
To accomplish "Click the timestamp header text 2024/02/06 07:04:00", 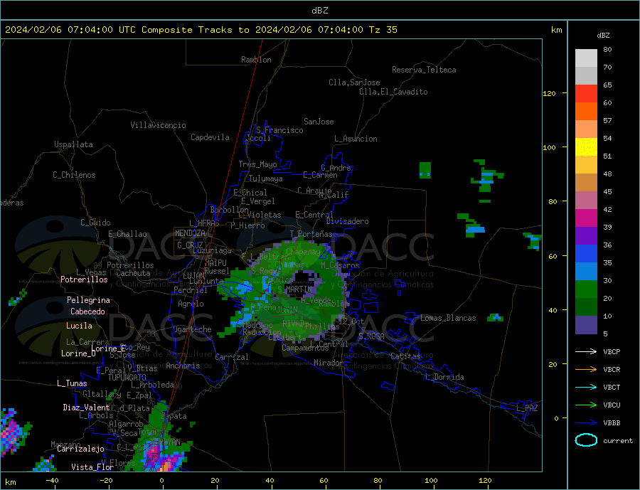I will 59,30.
